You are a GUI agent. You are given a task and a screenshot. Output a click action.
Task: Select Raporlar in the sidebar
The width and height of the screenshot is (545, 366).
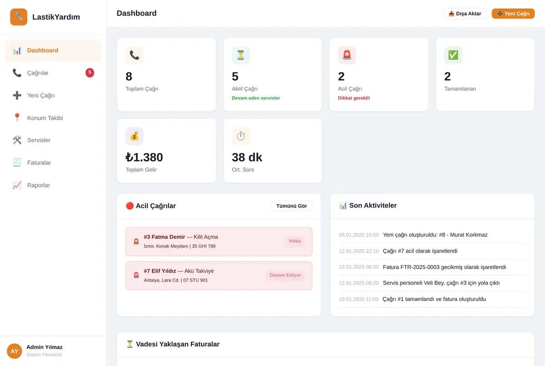point(53,185)
